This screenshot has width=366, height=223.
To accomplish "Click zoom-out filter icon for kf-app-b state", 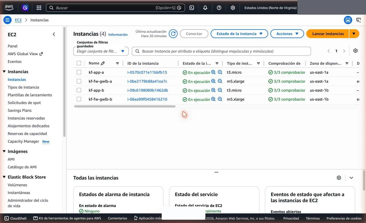I will pos(220,90).
